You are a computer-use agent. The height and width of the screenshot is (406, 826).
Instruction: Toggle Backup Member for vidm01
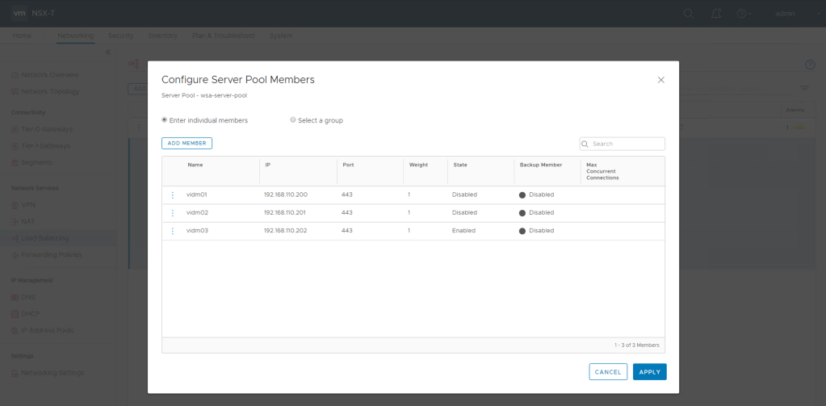(x=522, y=195)
